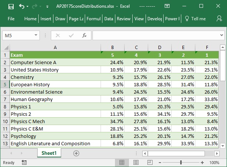Switch to Normal view in status bar

pyautogui.click(x=122, y=163)
